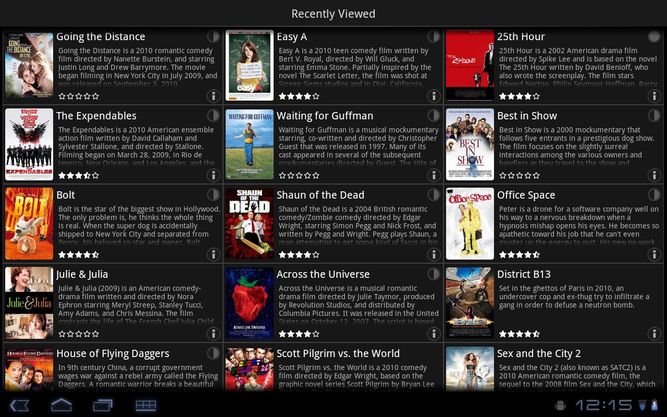
Task: Open Office Space poster thumbnail
Action: click(470, 224)
